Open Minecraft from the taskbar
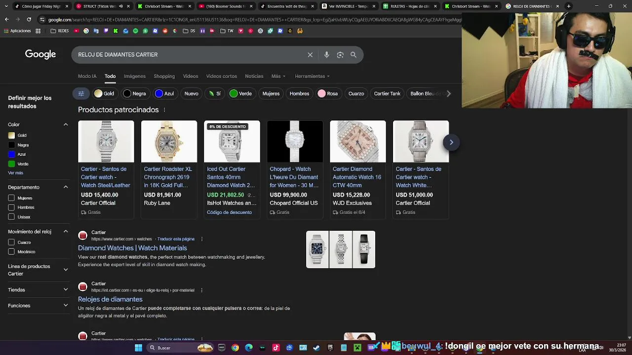This screenshot has width=632, height=355. (x=357, y=348)
